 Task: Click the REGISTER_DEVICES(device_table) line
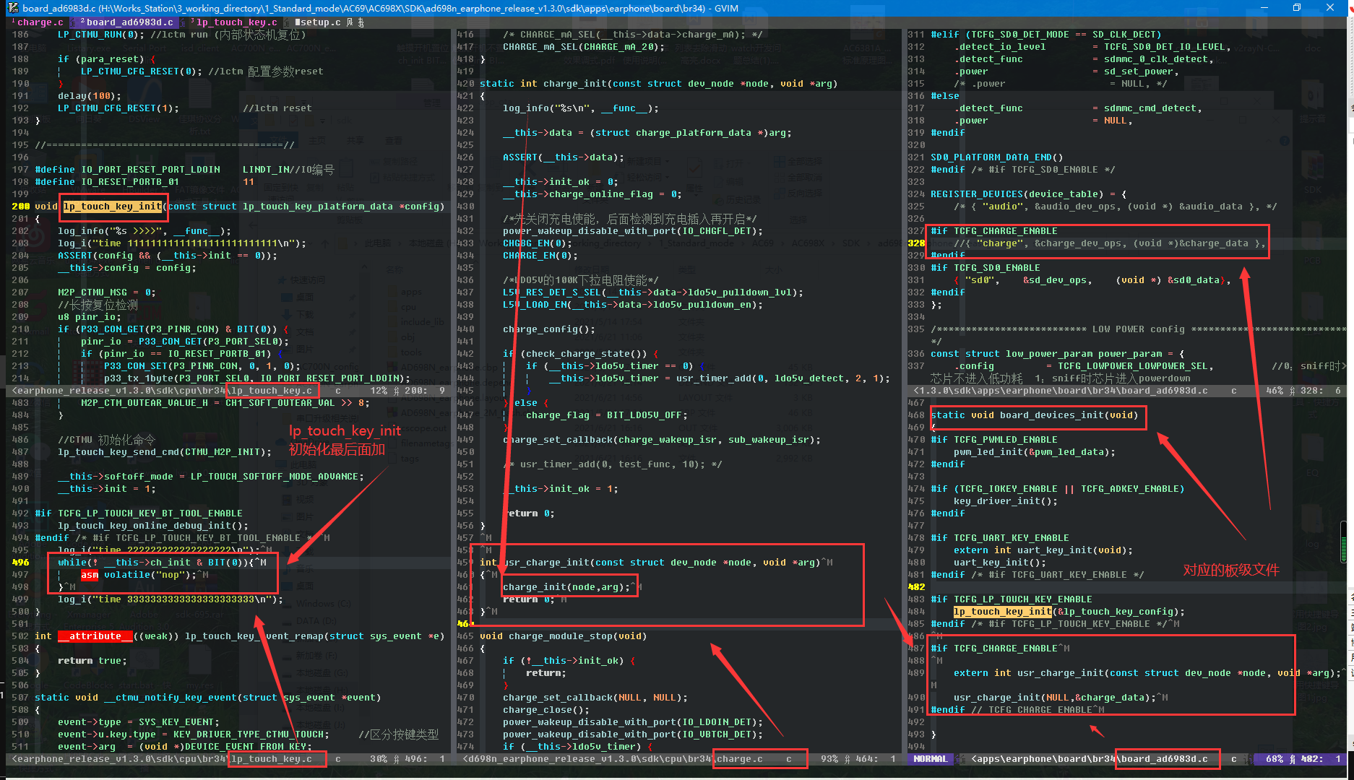1028,194
